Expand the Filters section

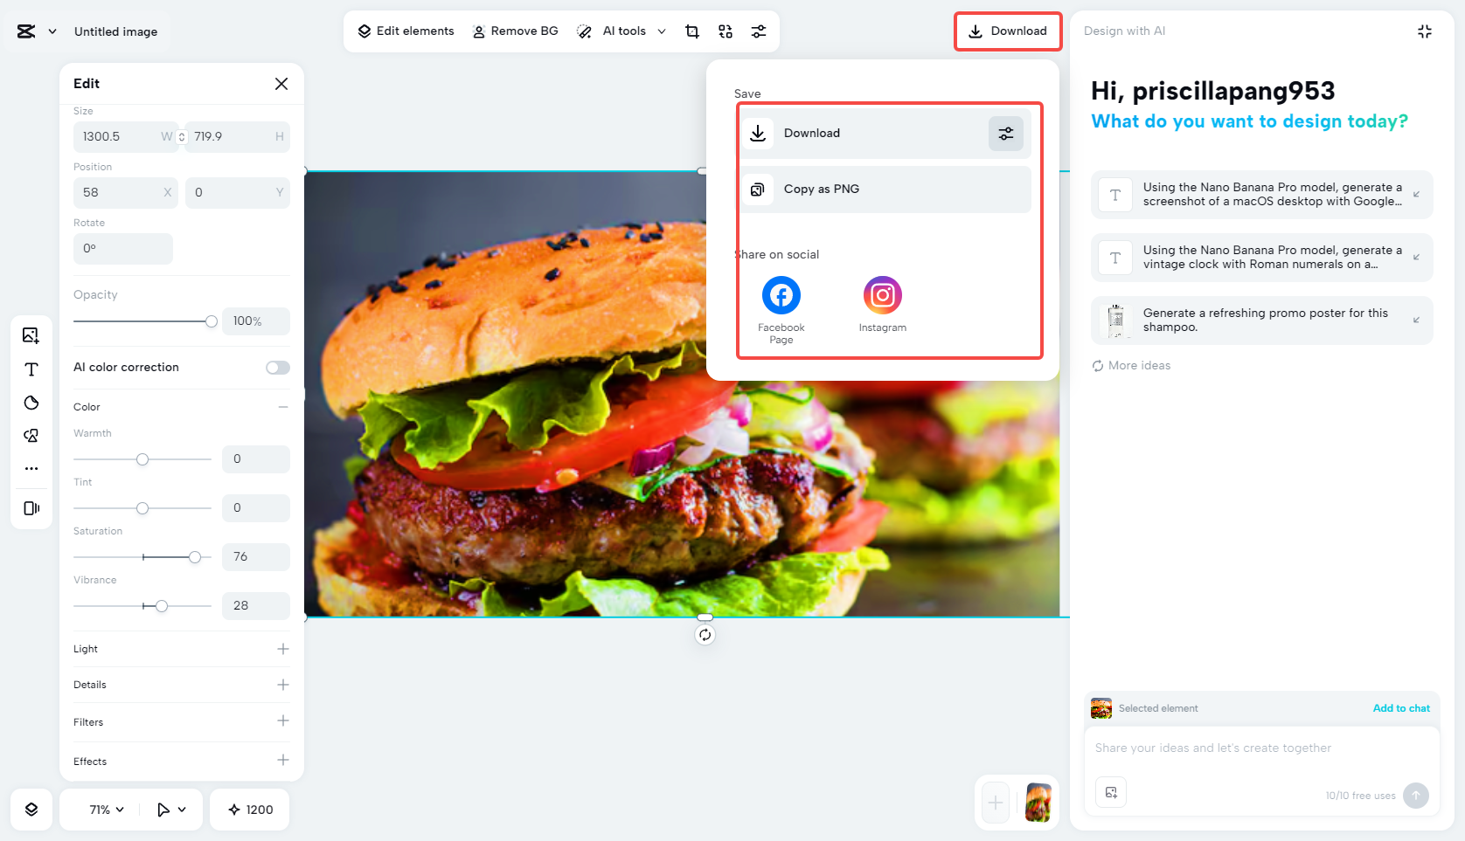click(283, 720)
